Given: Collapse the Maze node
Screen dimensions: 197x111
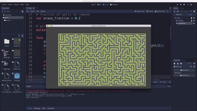Looking at the screenshot, I should 174,18.
